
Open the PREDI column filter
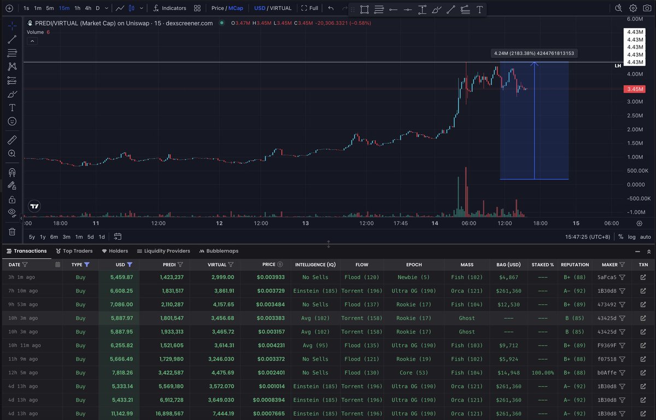pyautogui.click(x=180, y=265)
